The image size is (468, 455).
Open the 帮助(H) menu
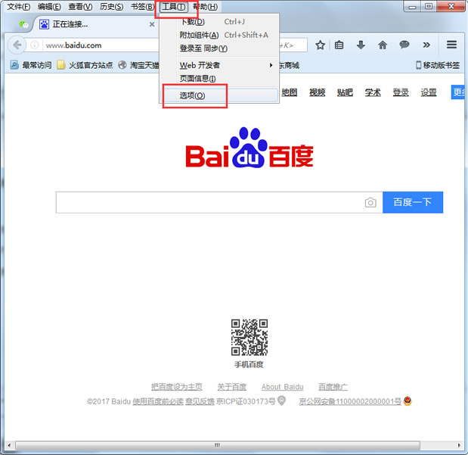(206, 7)
